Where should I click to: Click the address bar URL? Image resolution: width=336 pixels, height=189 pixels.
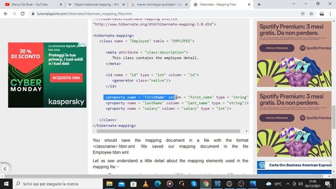coord(85,14)
